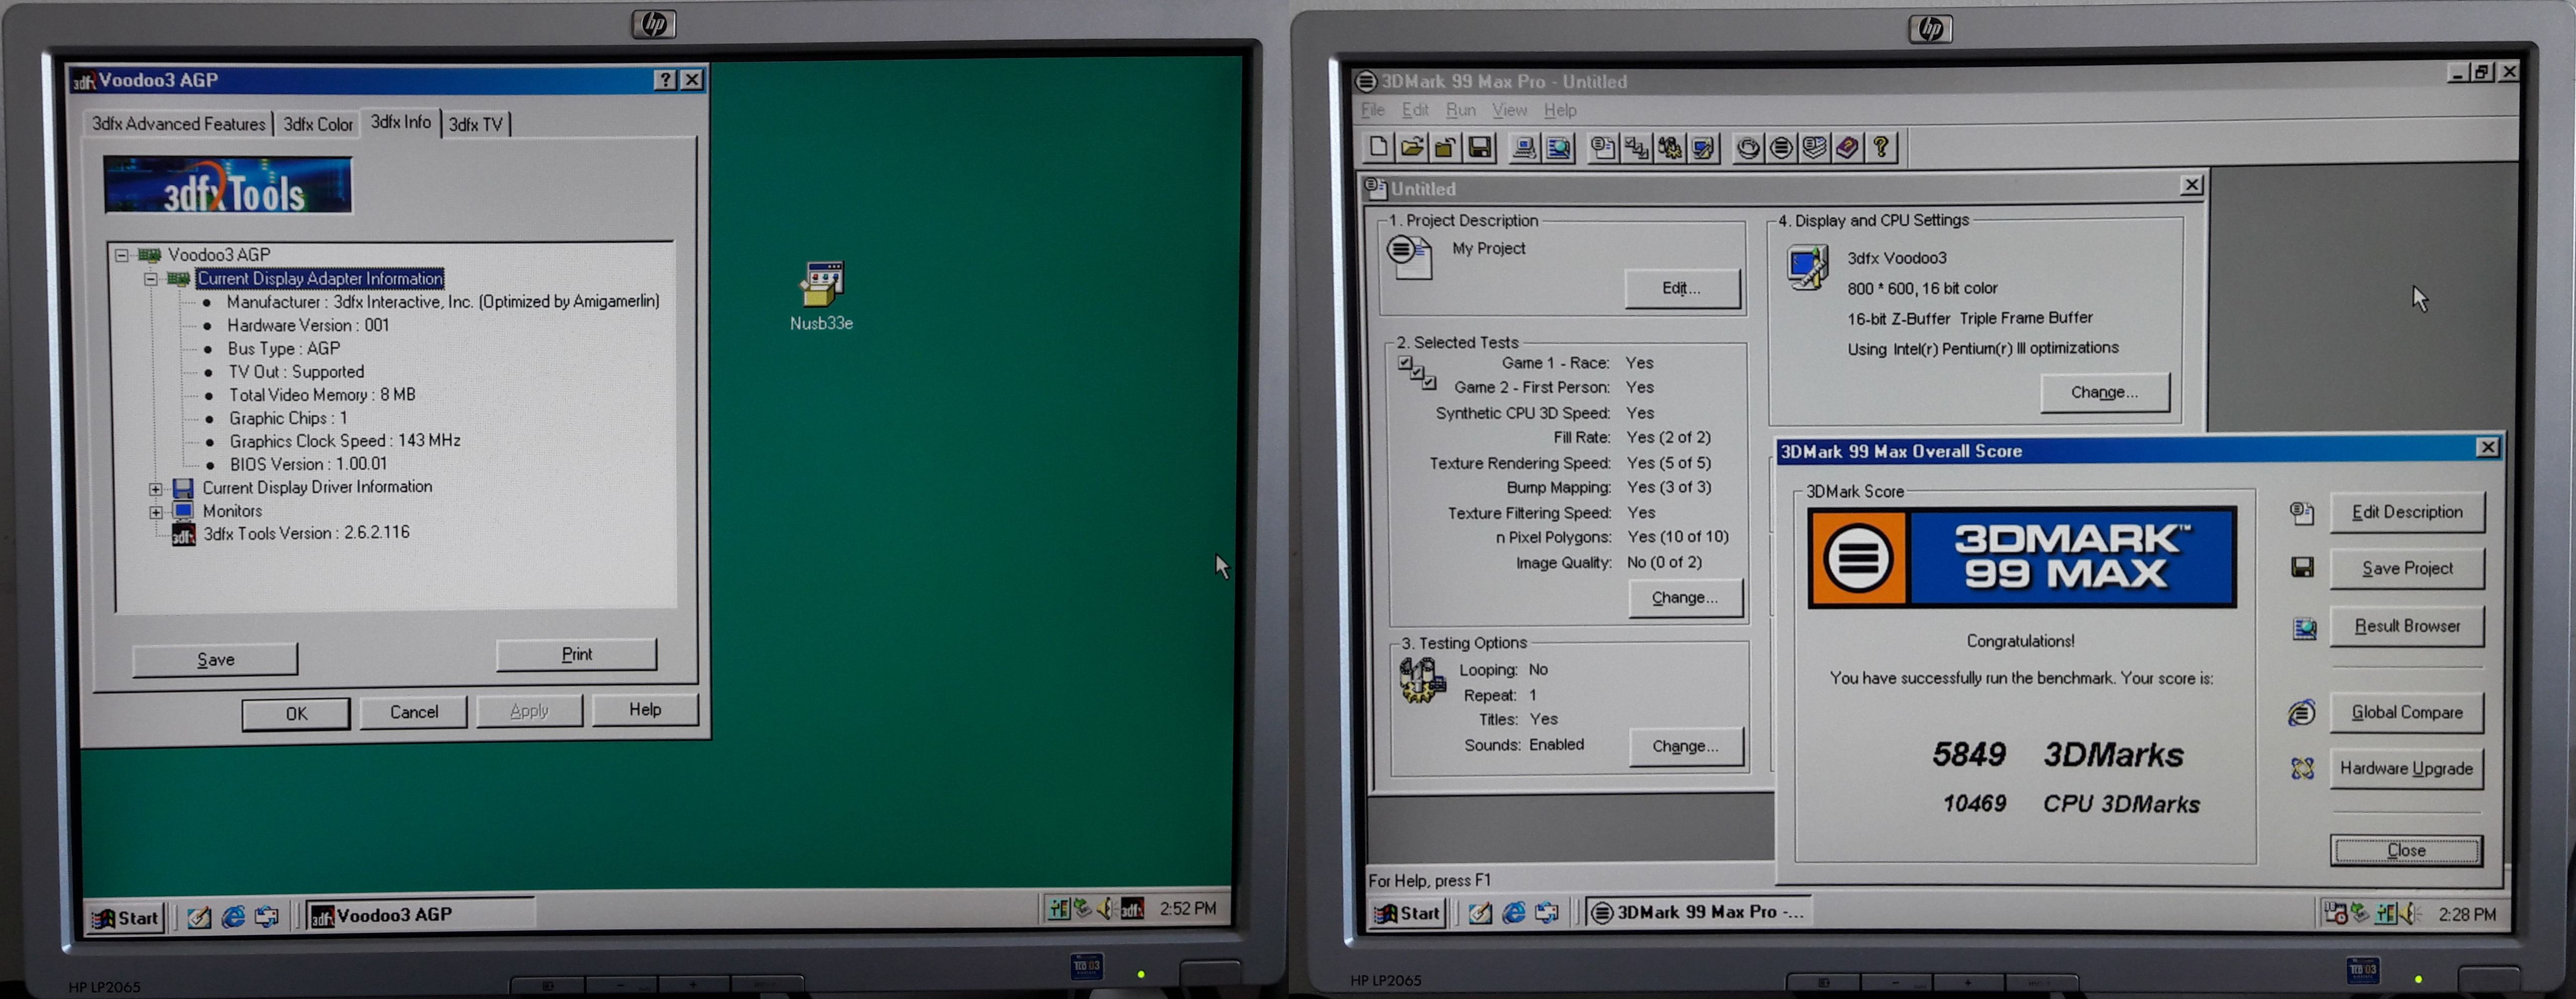This screenshot has width=2576, height=999.
Task: Click the striped circle 3DMark logo toolbar icon
Action: 1781,148
